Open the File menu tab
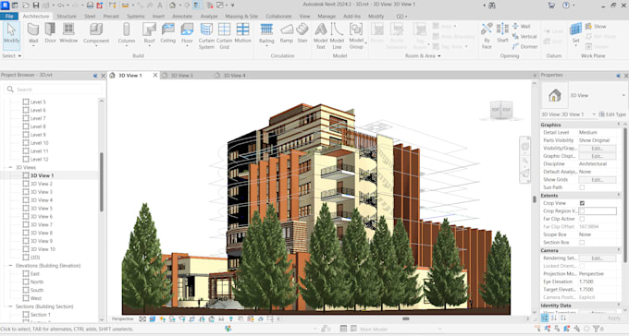Image resolution: width=629 pixels, height=336 pixels. tap(9, 16)
